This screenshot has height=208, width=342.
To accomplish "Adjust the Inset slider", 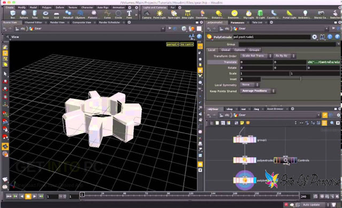I will click(301, 79).
